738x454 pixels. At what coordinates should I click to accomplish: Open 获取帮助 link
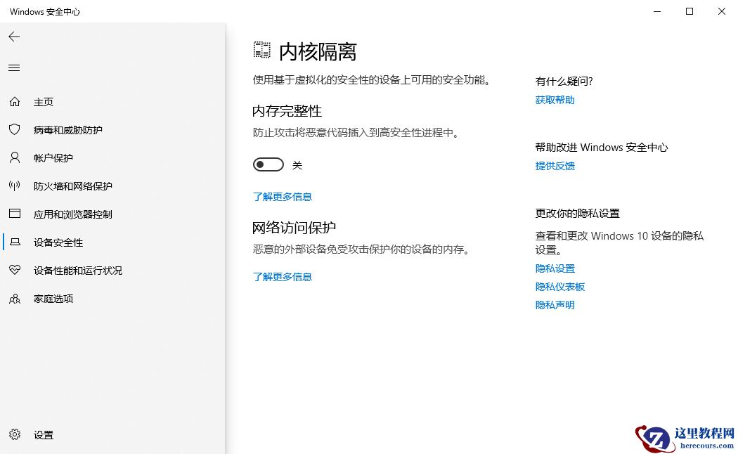tap(555, 99)
